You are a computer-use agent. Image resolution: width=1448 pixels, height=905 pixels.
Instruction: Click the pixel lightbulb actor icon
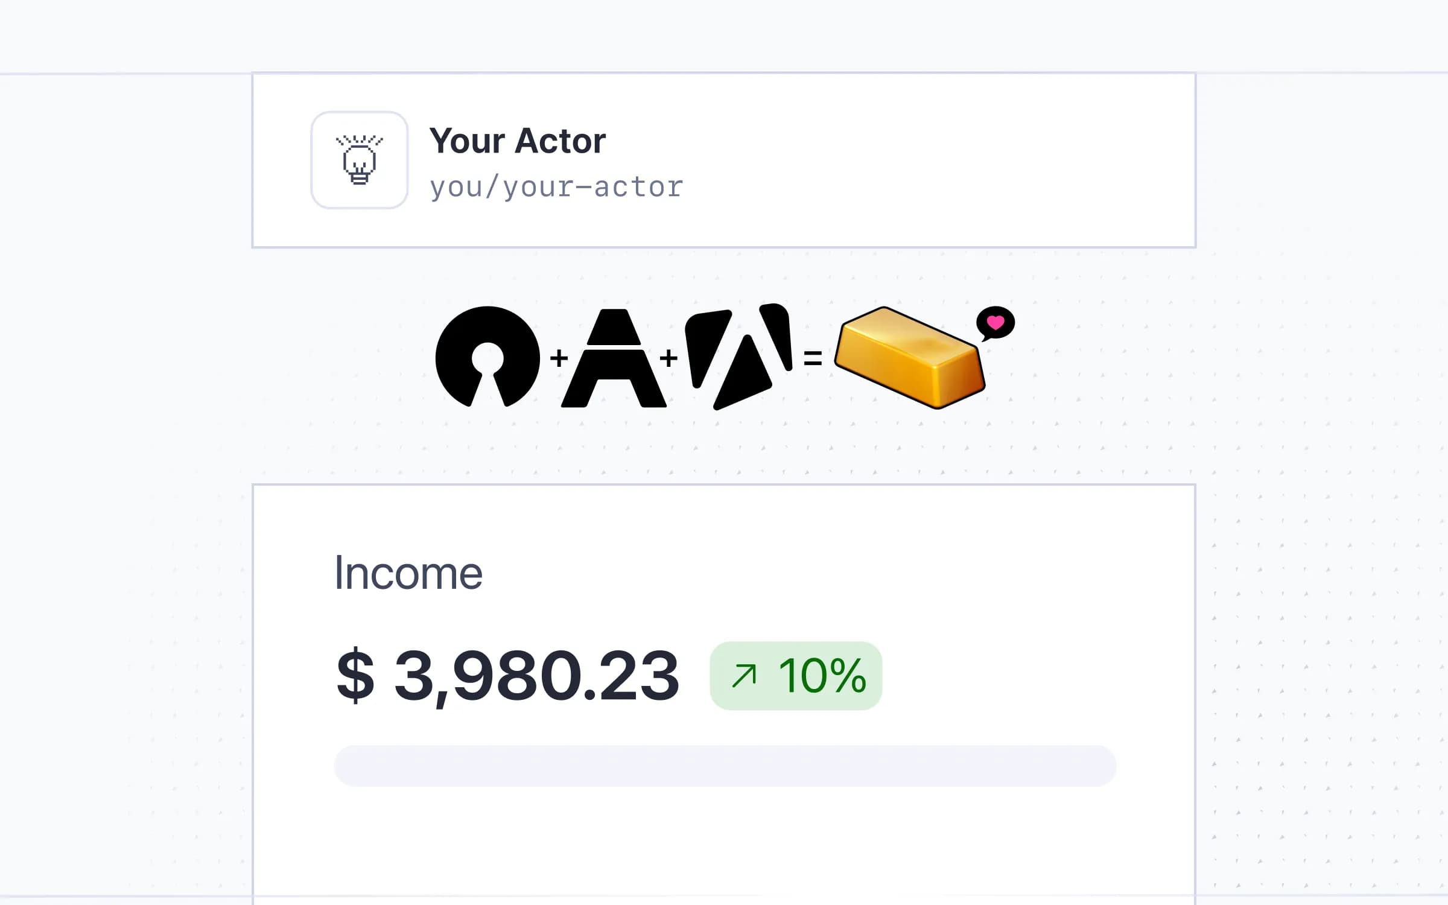360,160
